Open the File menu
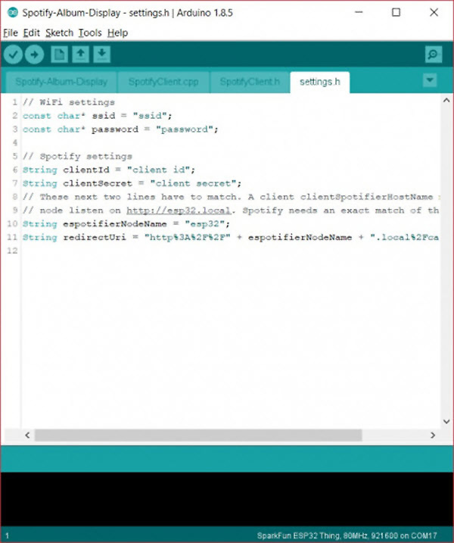This screenshot has width=454, height=543. pyautogui.click(x=11, y=33)
